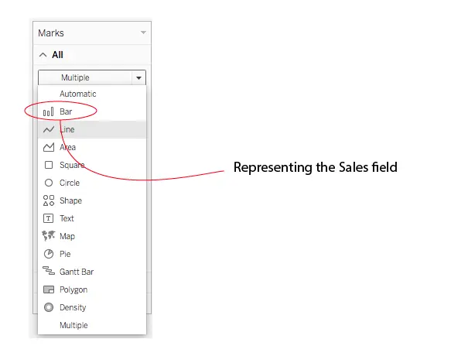
Task: Select Gantt Bar label
Action: (x=77, y=272)
